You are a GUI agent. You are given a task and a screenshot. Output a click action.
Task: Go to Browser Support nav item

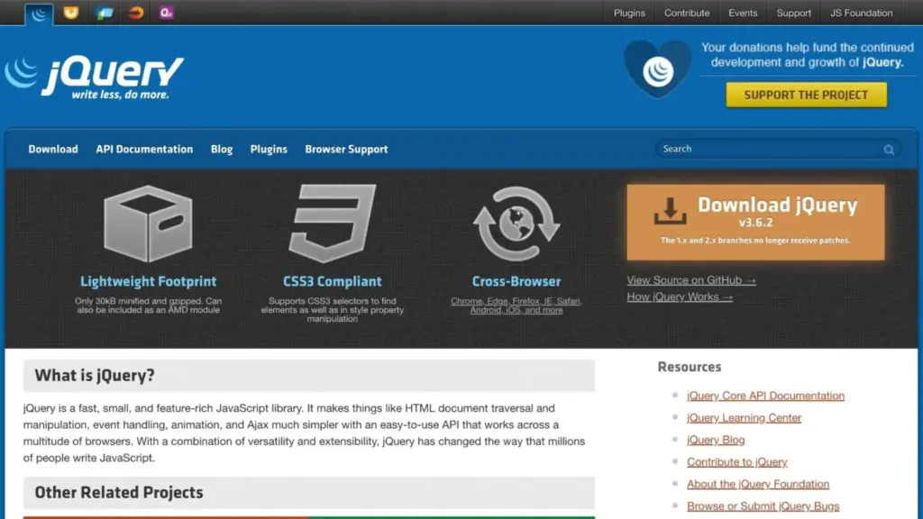point(346,150)
